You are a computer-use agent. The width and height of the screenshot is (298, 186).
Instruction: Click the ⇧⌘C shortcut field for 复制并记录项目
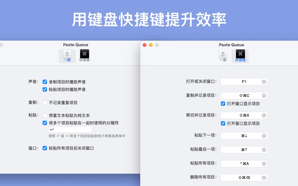(244, 96)
